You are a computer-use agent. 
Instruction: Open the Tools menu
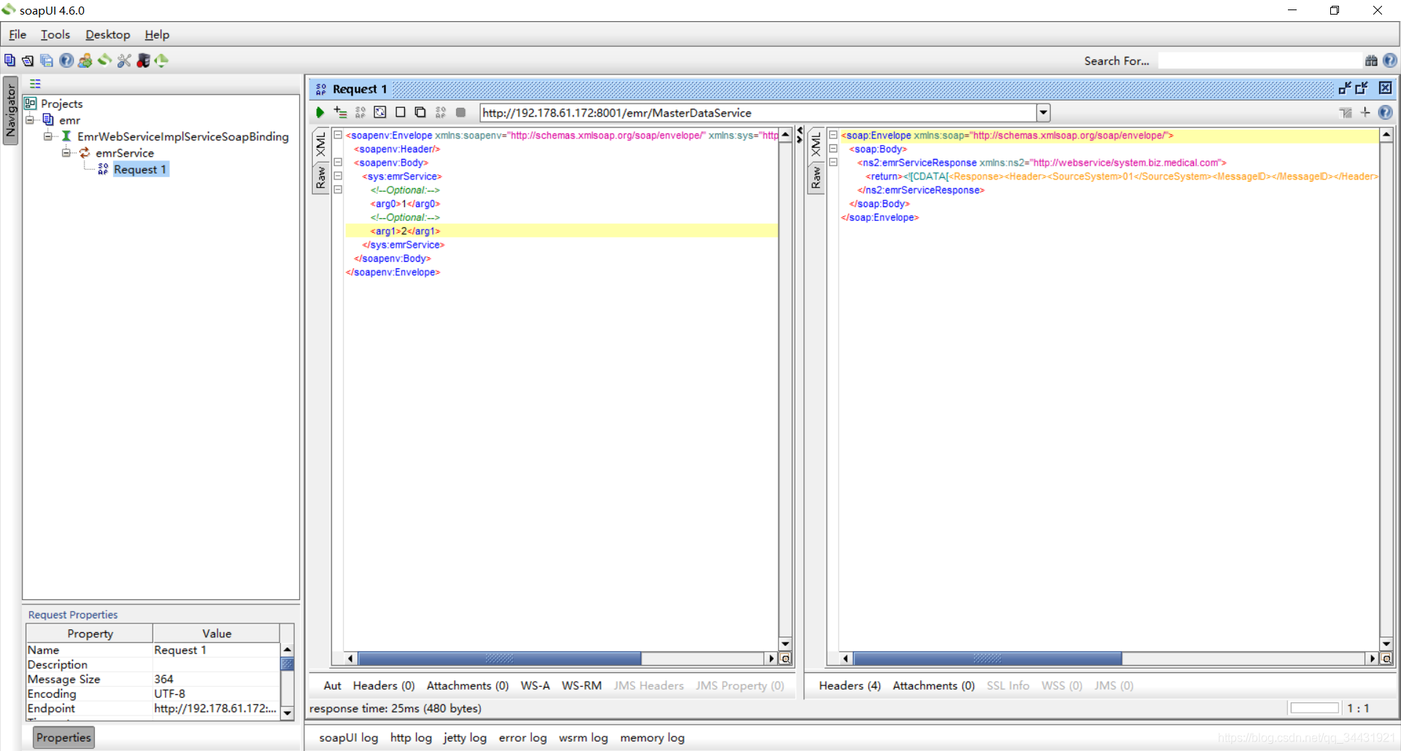coord(55,34)
